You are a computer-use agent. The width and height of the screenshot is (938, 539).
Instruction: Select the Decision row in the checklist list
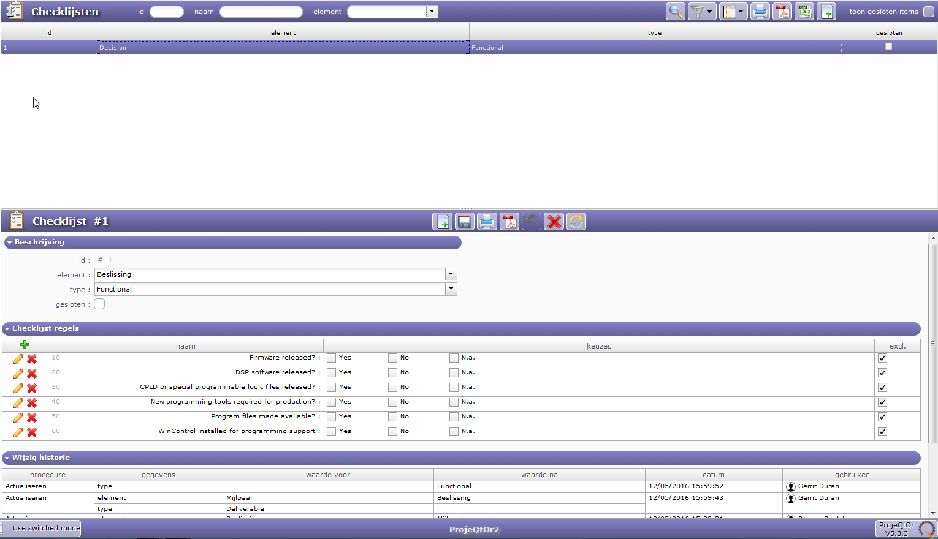pyautogui.click(x=283, y=48)
